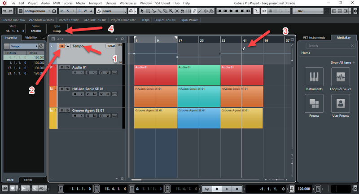Enable read automation on Audio 01

click(x=101, y=73)
